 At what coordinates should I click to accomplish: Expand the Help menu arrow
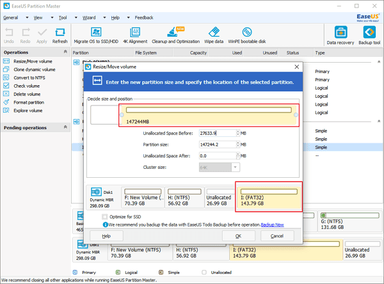(x=129, y=18)
